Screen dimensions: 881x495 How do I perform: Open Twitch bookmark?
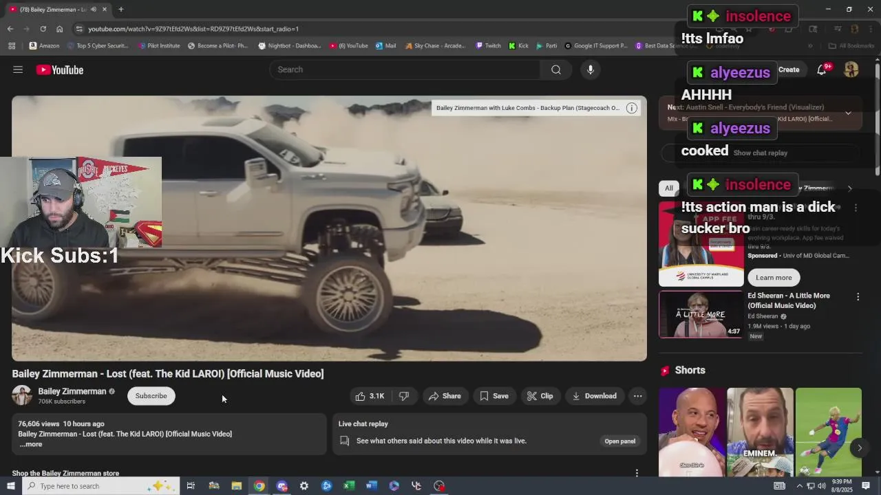(488, 46)
